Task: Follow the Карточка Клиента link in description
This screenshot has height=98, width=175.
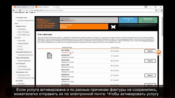Action: 148,41
